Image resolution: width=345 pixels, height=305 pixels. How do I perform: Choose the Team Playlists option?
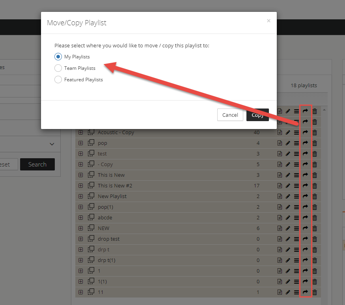click(58, 68)
